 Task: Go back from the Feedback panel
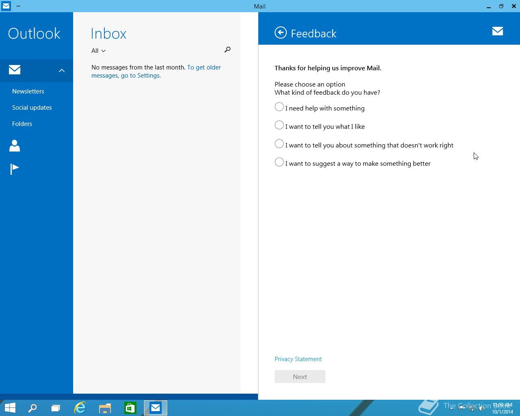coord(281,32)
